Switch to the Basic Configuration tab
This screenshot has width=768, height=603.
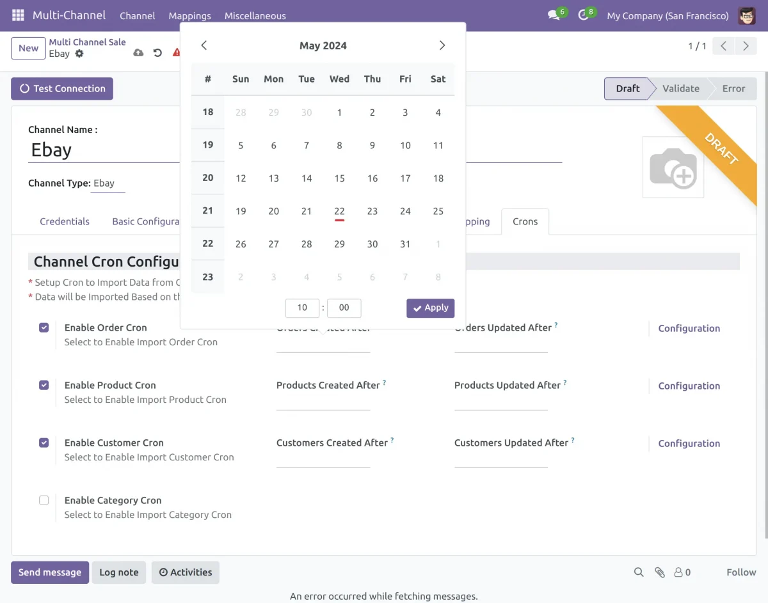pyautogui.click(x=146, y=221)
